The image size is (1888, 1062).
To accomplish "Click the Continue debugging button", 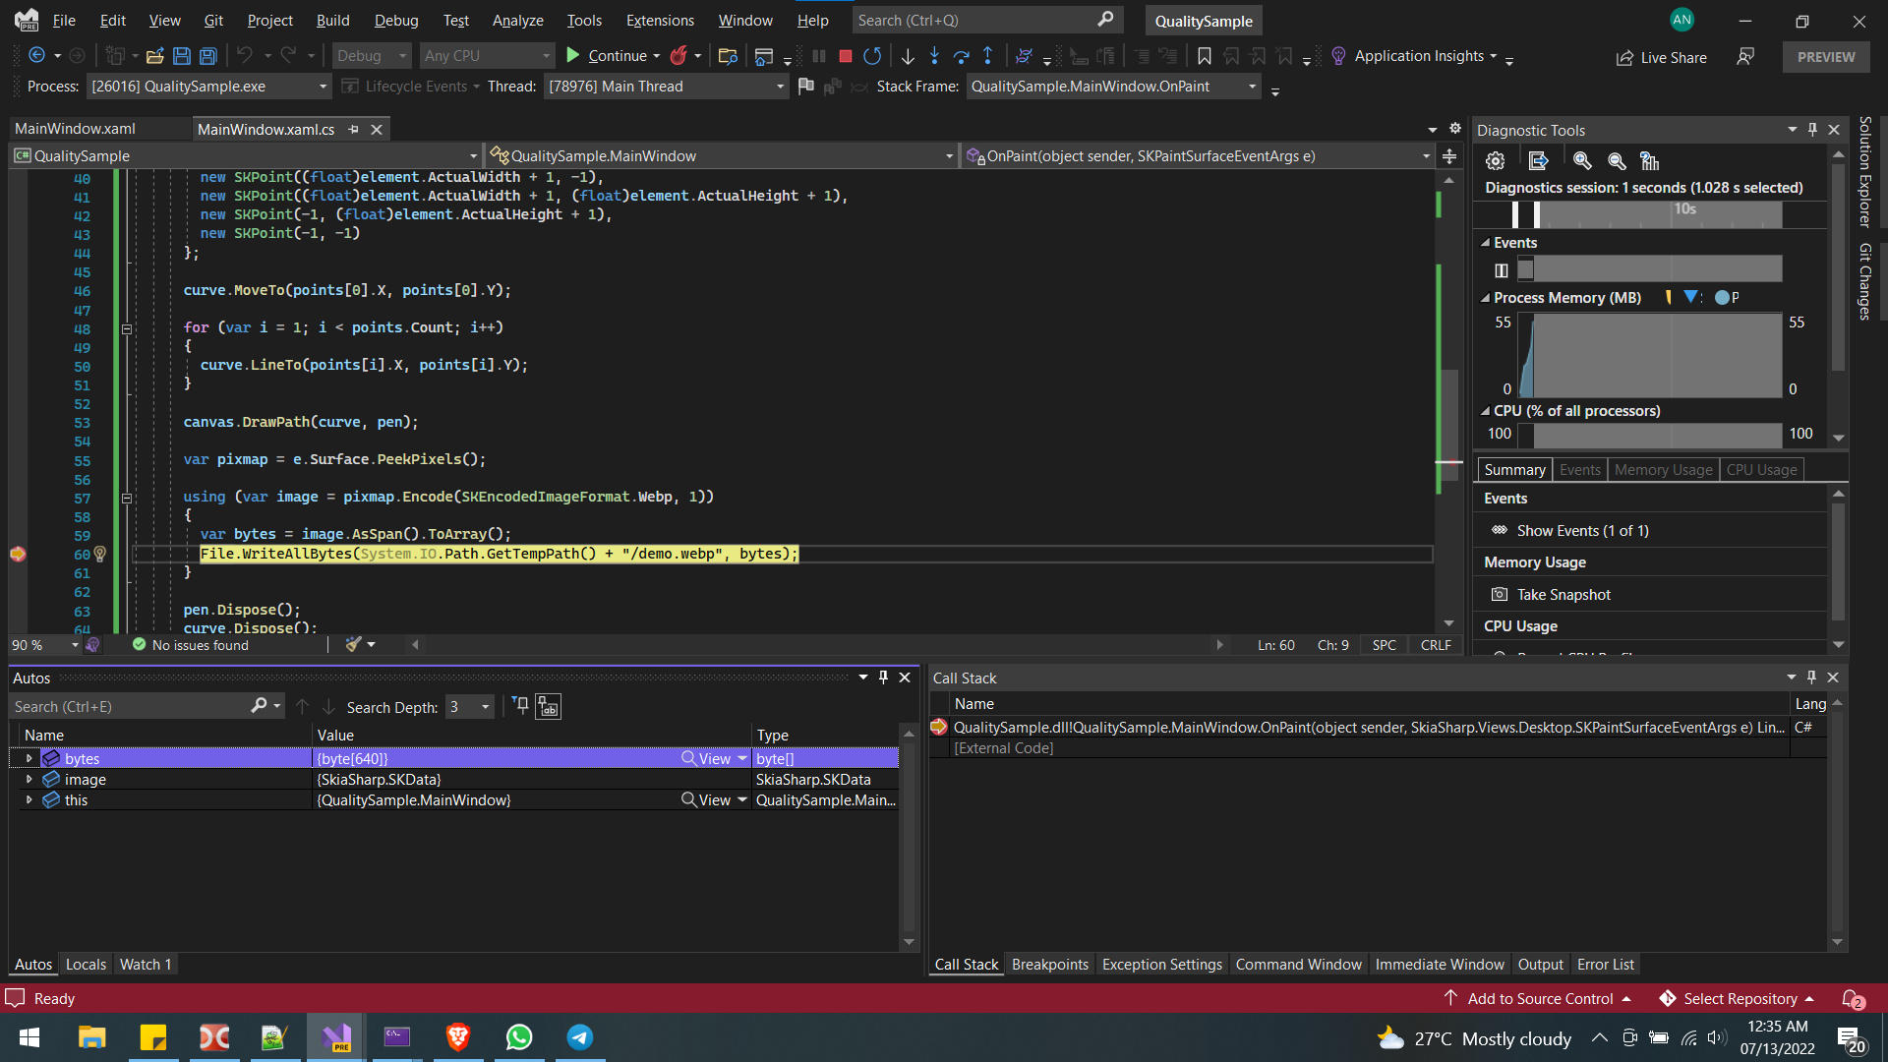I will [611, 56].
